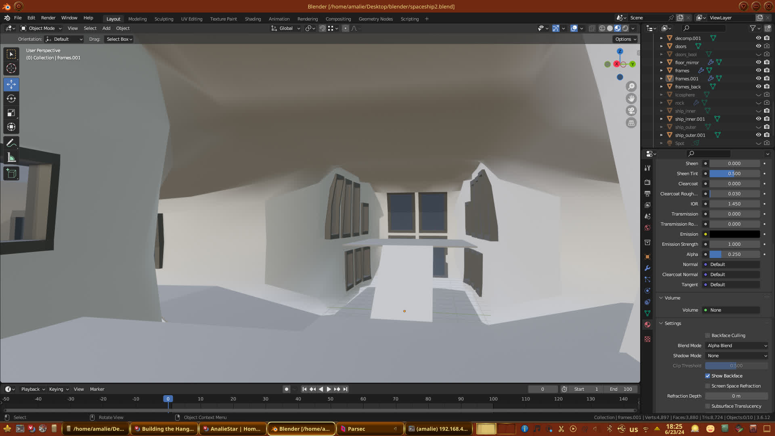Uncheck Show Backface option

pos(708,376)
